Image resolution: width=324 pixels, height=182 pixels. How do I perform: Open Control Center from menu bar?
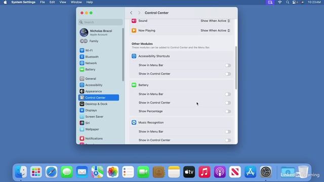[295, 2]
